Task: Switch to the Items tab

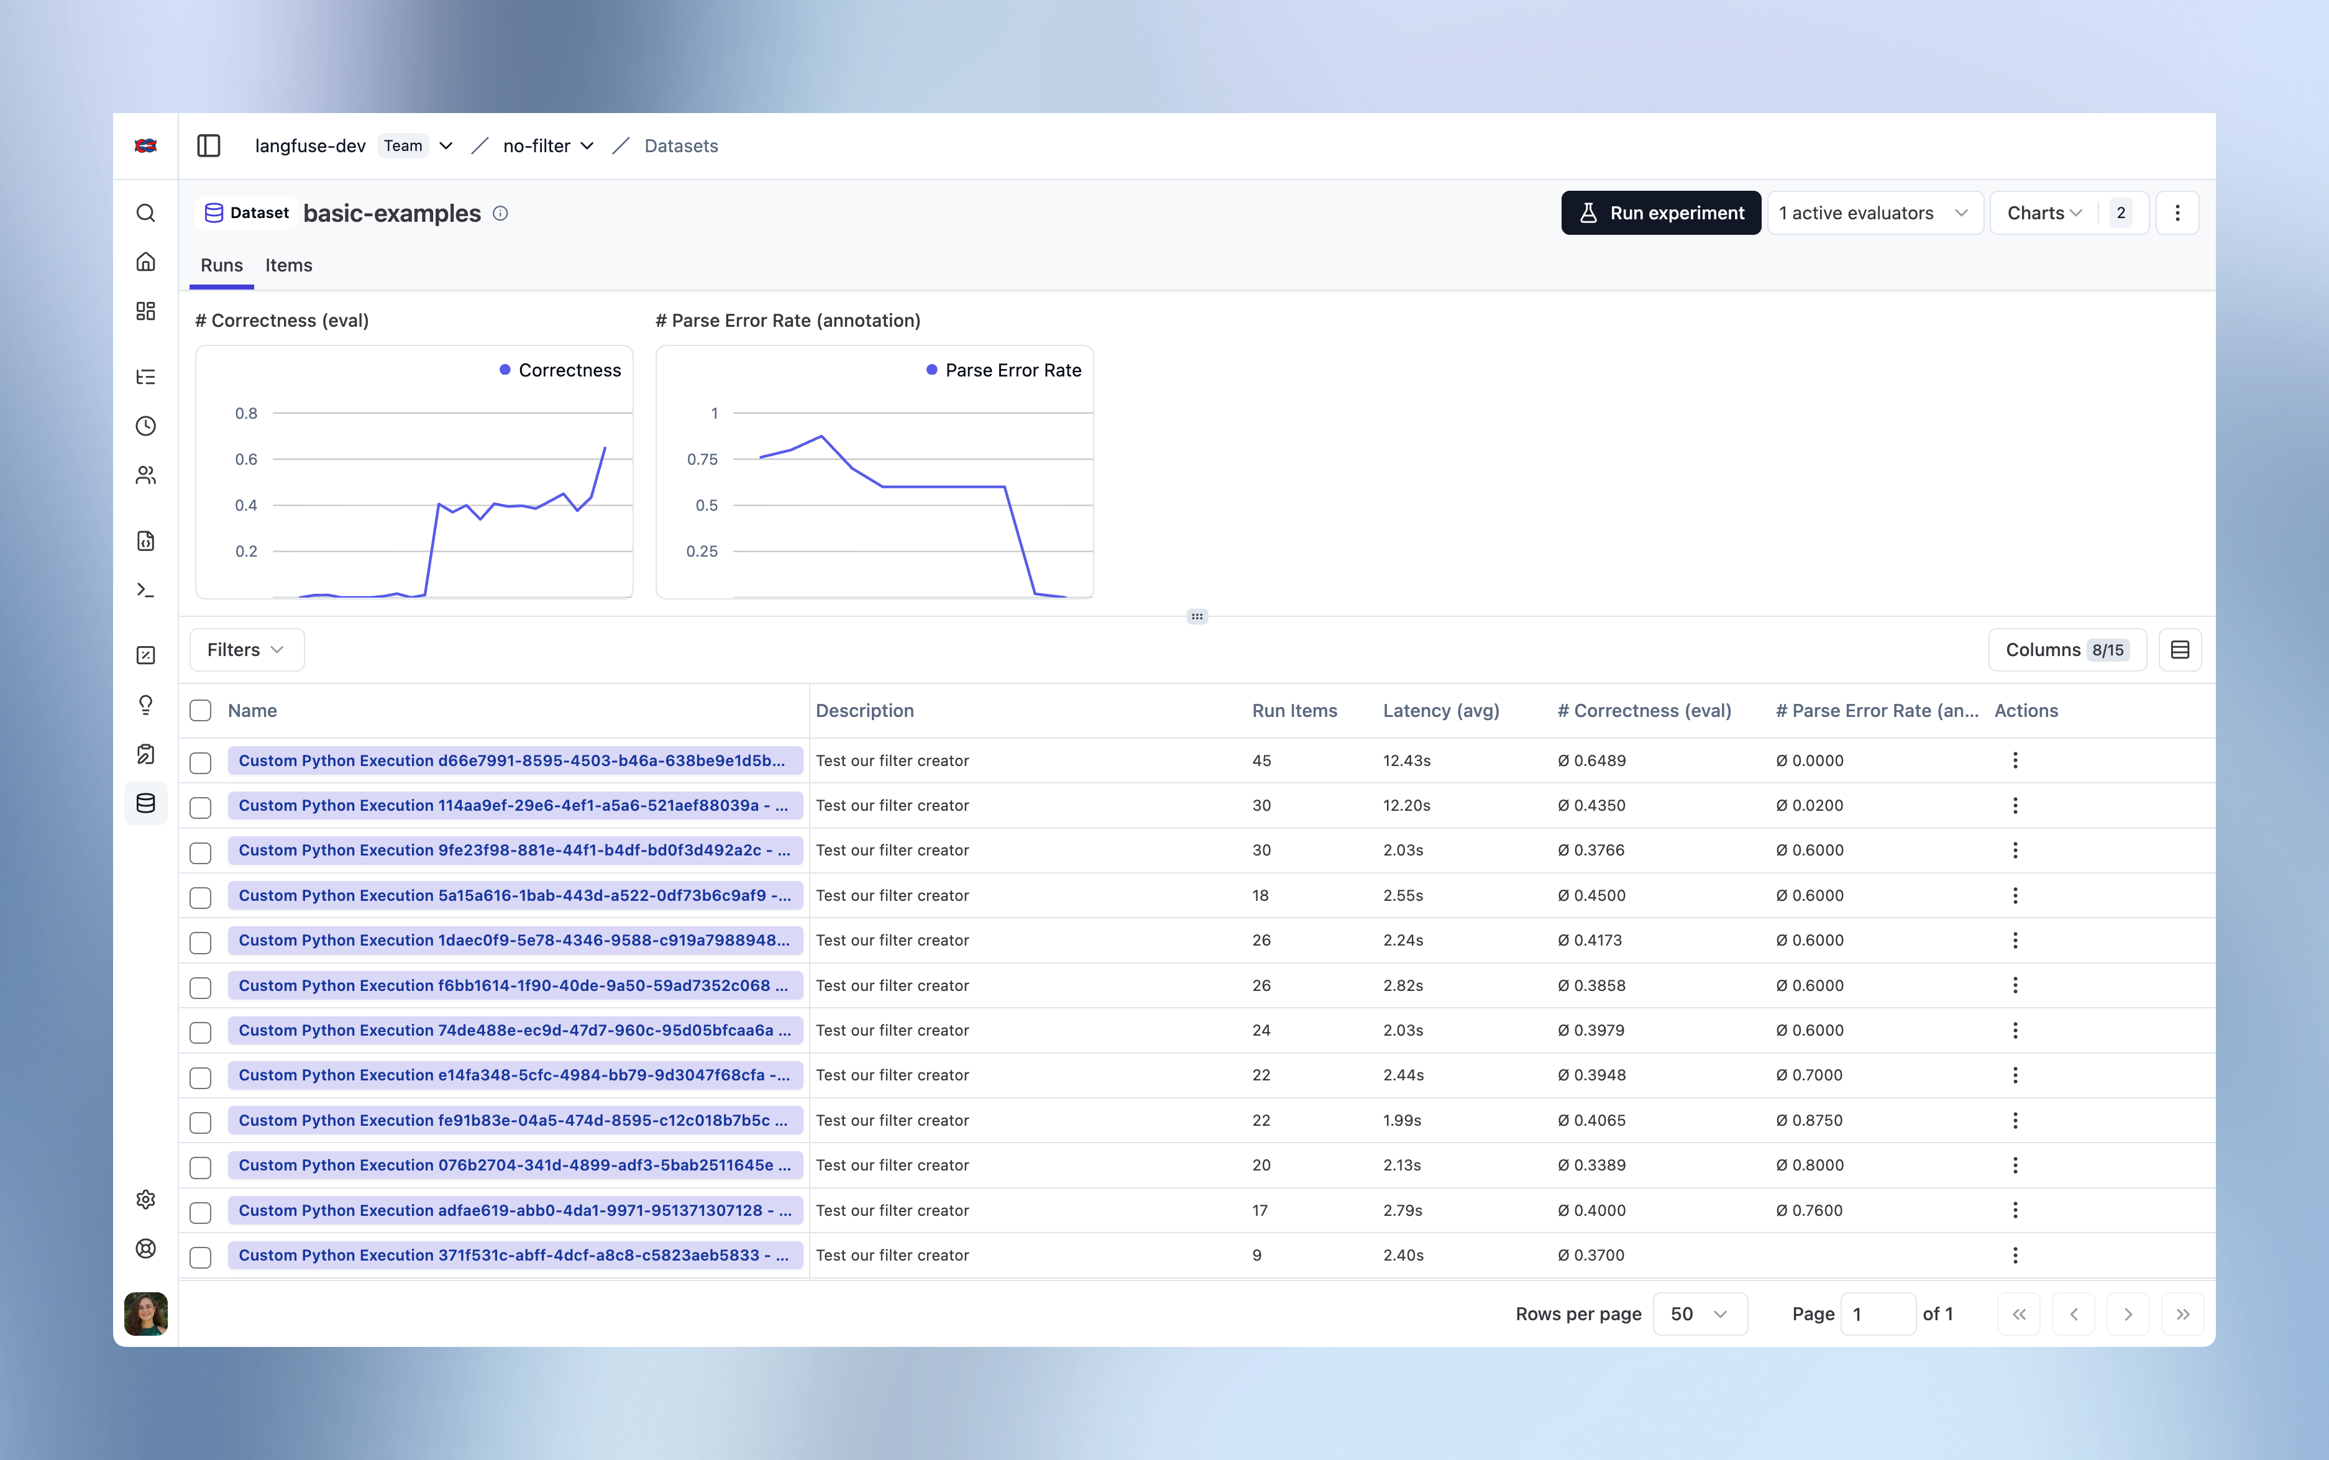Action: (288, 265)
